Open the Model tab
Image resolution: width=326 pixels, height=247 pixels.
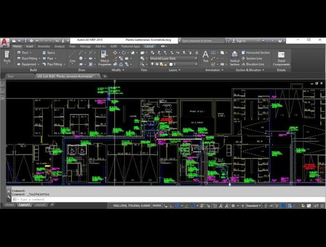[x=10, y=205]
